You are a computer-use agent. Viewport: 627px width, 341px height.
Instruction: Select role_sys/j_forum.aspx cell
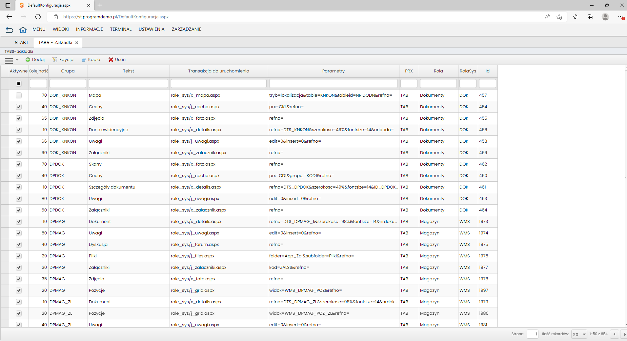pyautogui.click(x=219, y=245)
